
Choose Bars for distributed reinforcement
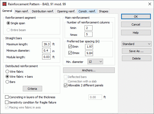click(x=7, y=82)
